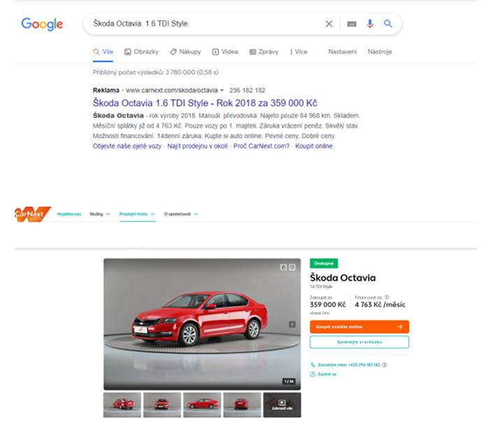This screenshot has height=427, width=489.
Task: Click Koupit vozidlo online orange button
Action: pyautogui.click(x=359, y=327)
